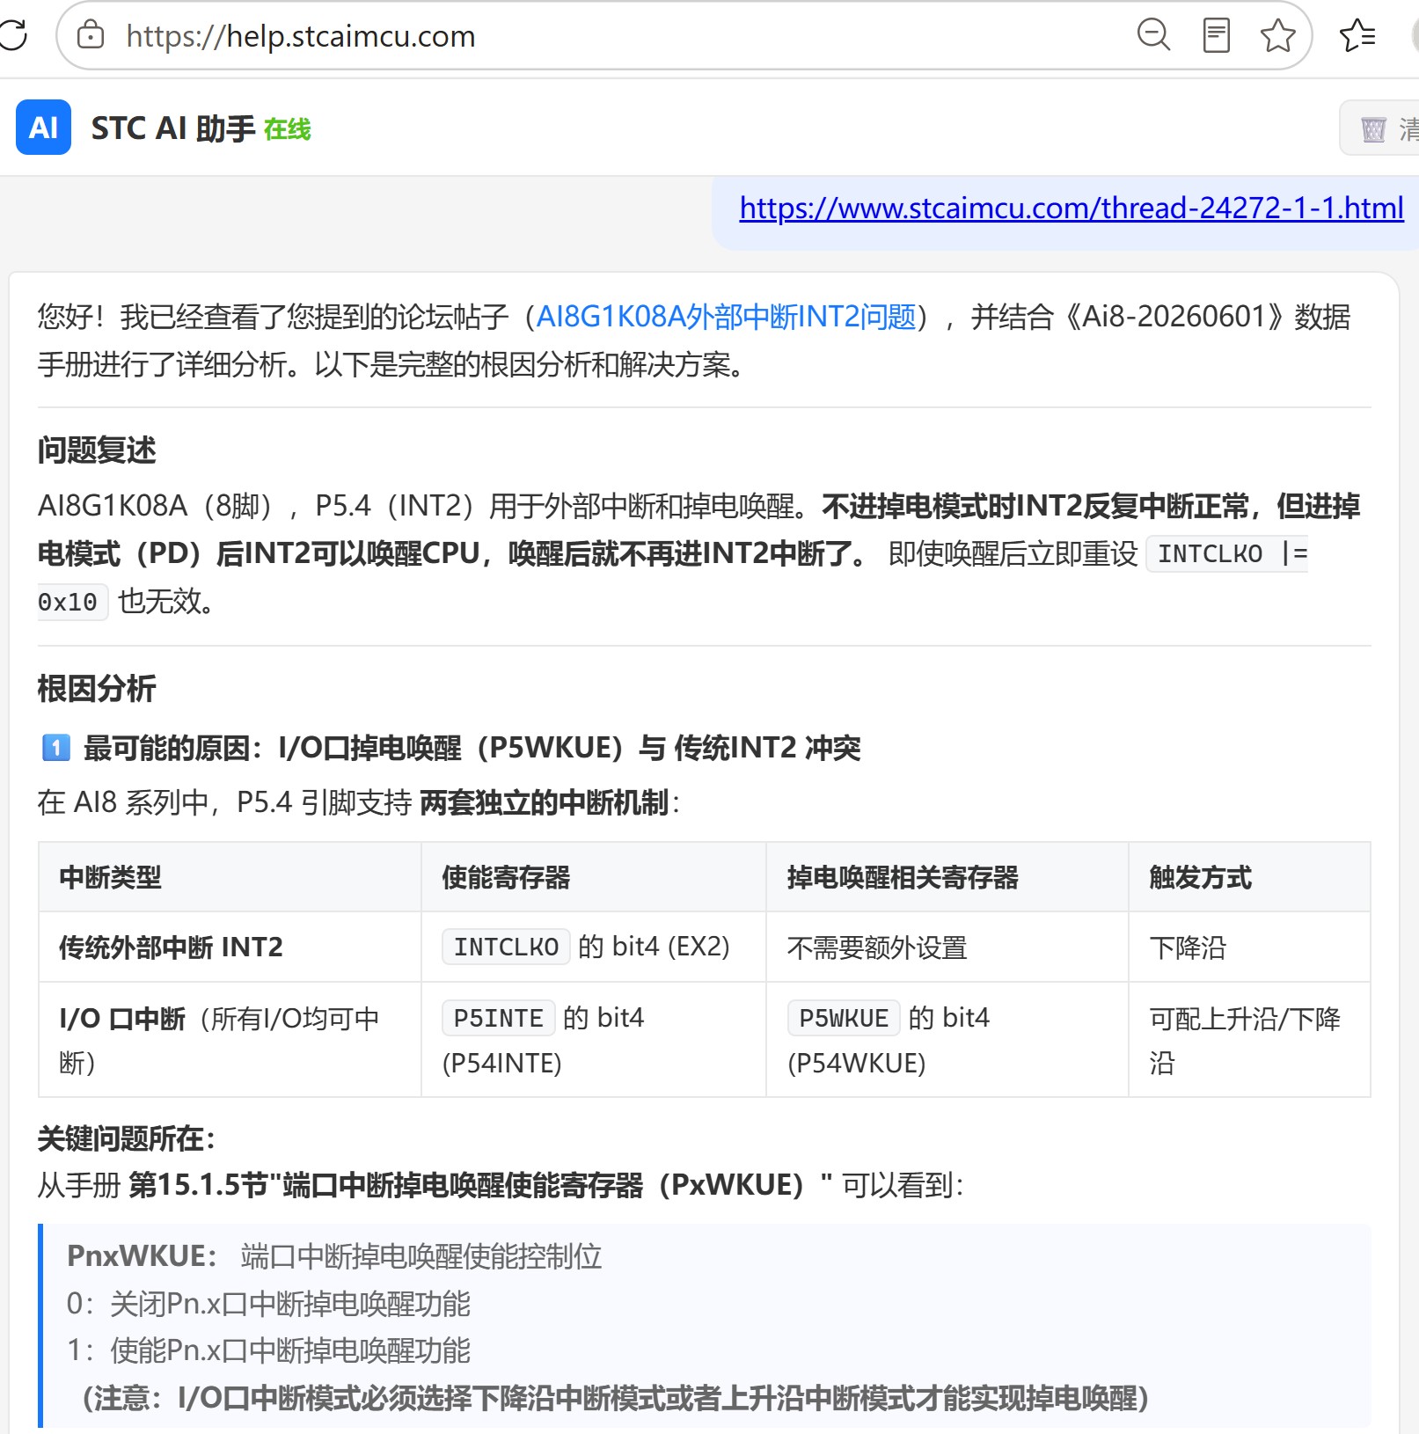Click the blue number 1 emoji icon
The image size is (1419, 1434).
(55, 748)
